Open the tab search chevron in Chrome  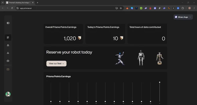click(3, 3)
